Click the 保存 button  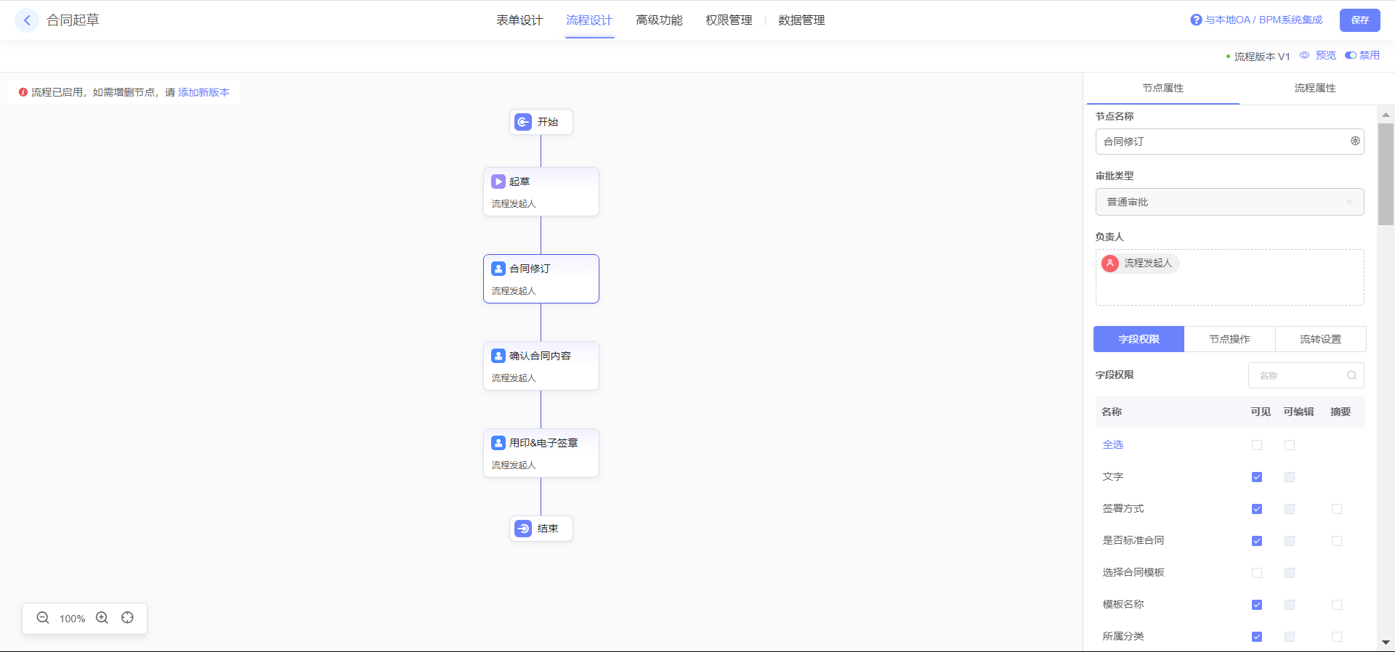tap(1359, 20)
